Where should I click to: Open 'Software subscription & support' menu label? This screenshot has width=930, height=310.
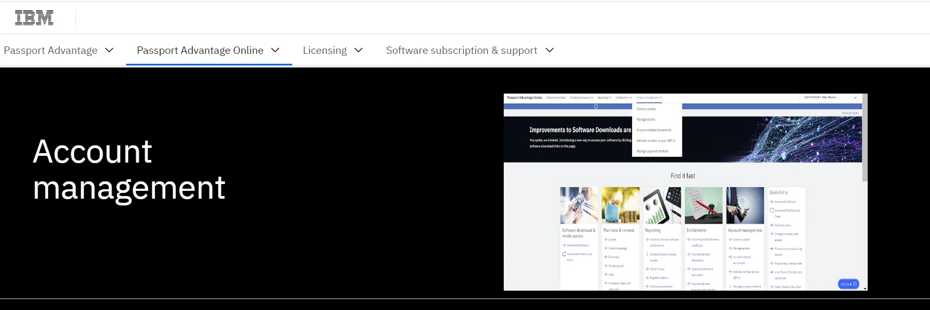point(461,50)
